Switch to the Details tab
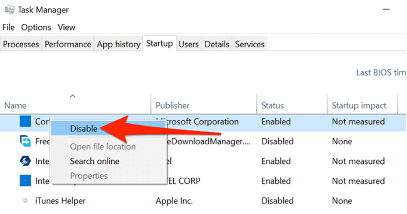The image size is (407, 214). tap(217, 44)
